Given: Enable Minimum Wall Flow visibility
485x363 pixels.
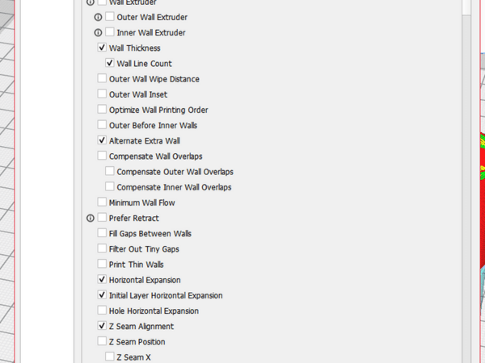Looking at the screenshot, I should coord(102,202).
